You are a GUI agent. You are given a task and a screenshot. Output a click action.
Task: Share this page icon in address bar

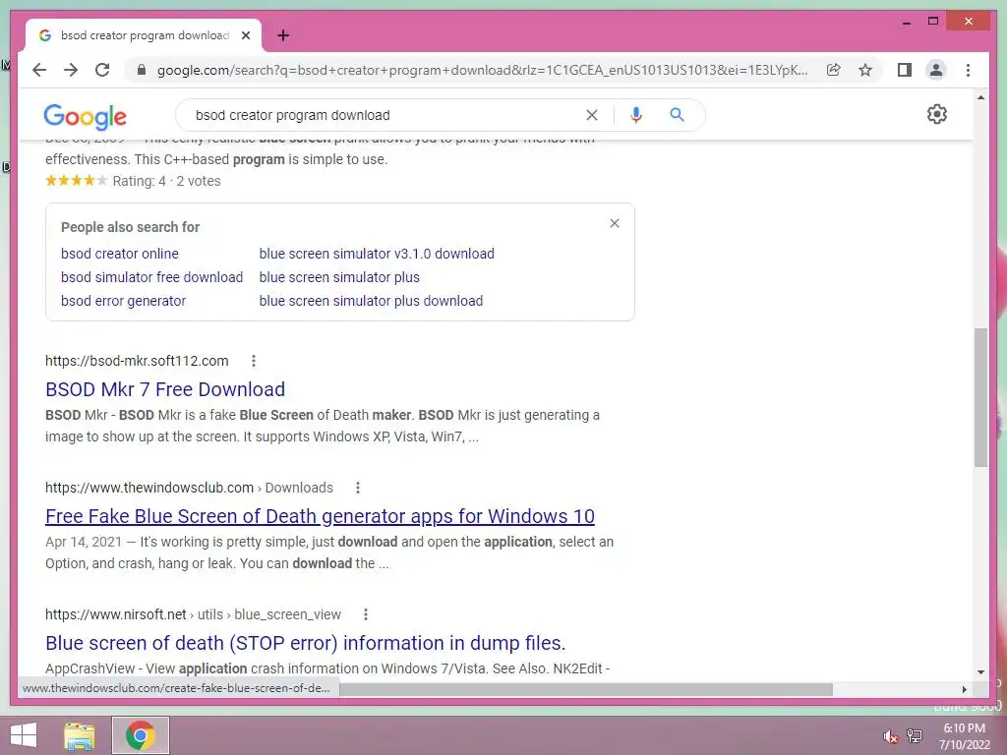[x=834, y=70]
